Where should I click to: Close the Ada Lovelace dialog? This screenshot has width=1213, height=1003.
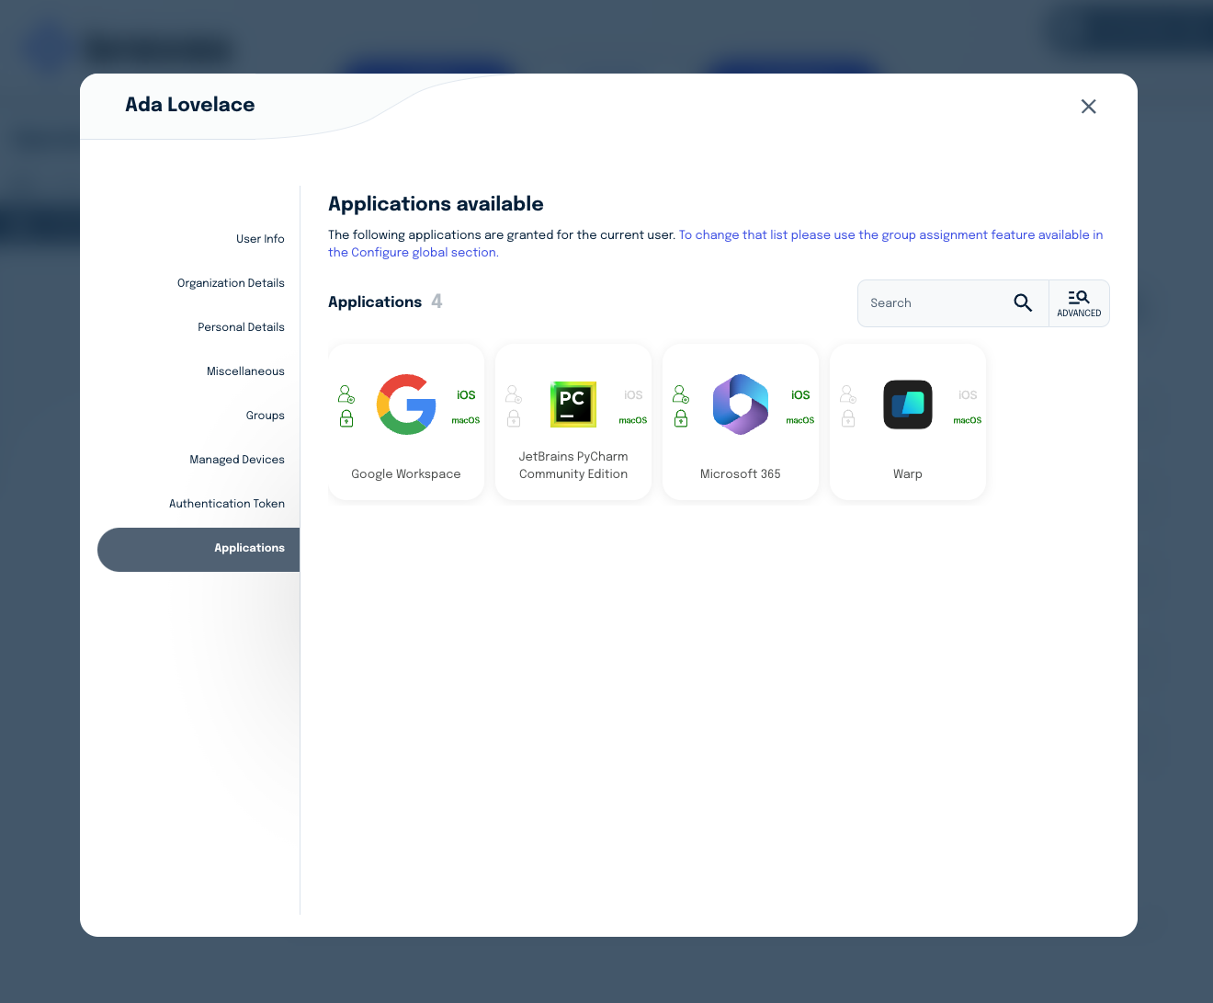pyautogui.click(x=1089, y=107)
